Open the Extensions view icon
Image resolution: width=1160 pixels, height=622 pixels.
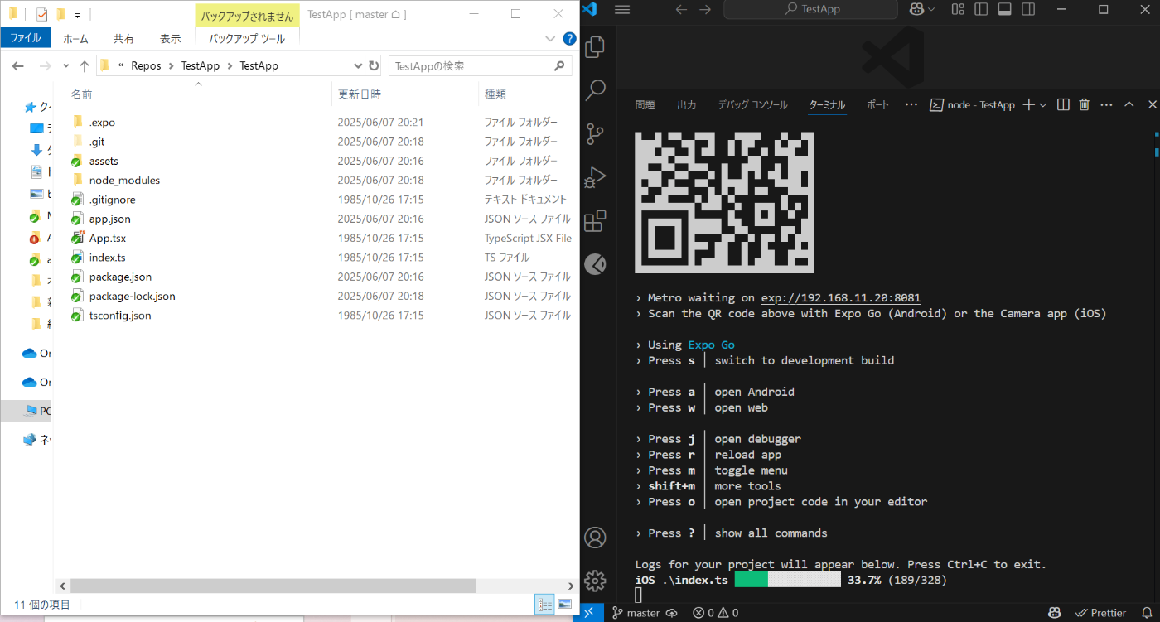(x=595, y=221)
